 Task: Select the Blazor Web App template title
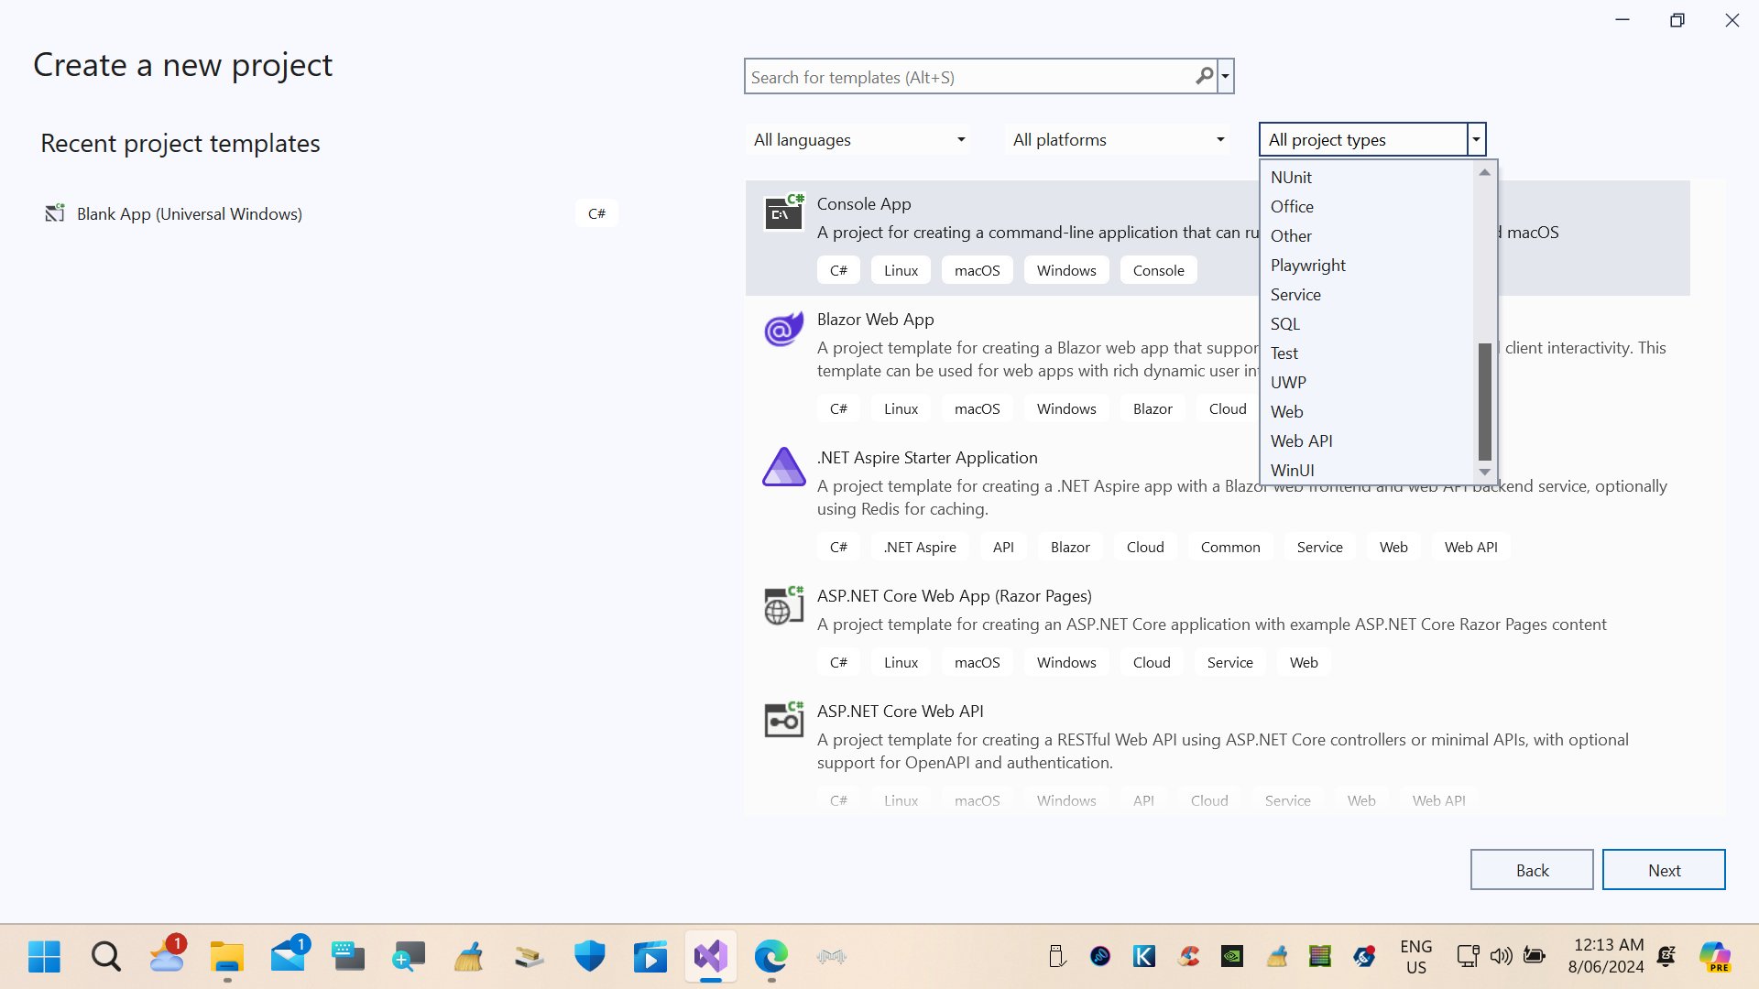pyautogui.click(x=876, y=319)
